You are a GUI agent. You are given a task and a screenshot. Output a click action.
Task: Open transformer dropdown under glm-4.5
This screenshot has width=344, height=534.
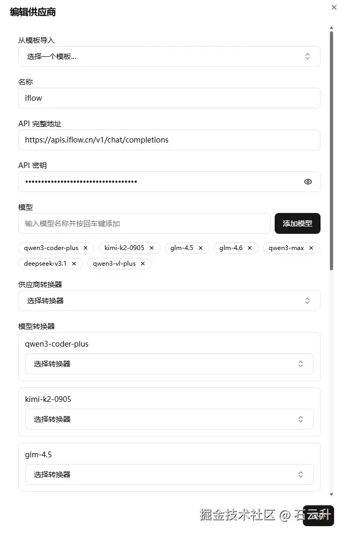(x=169, y=474)
